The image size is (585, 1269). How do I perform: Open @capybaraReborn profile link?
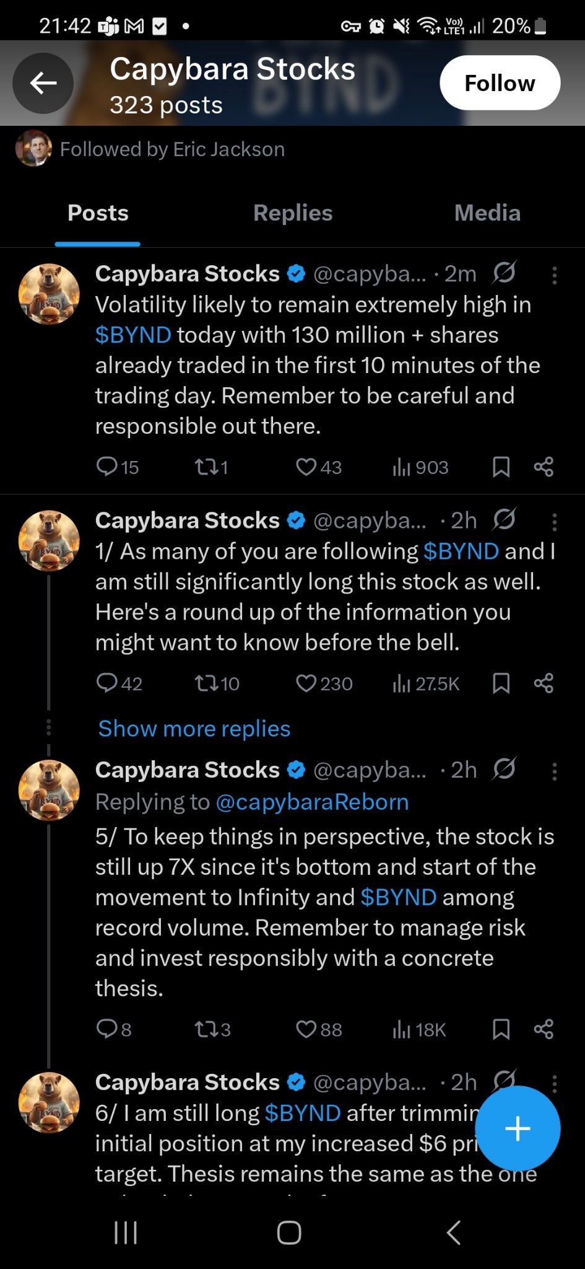point(312,802)
